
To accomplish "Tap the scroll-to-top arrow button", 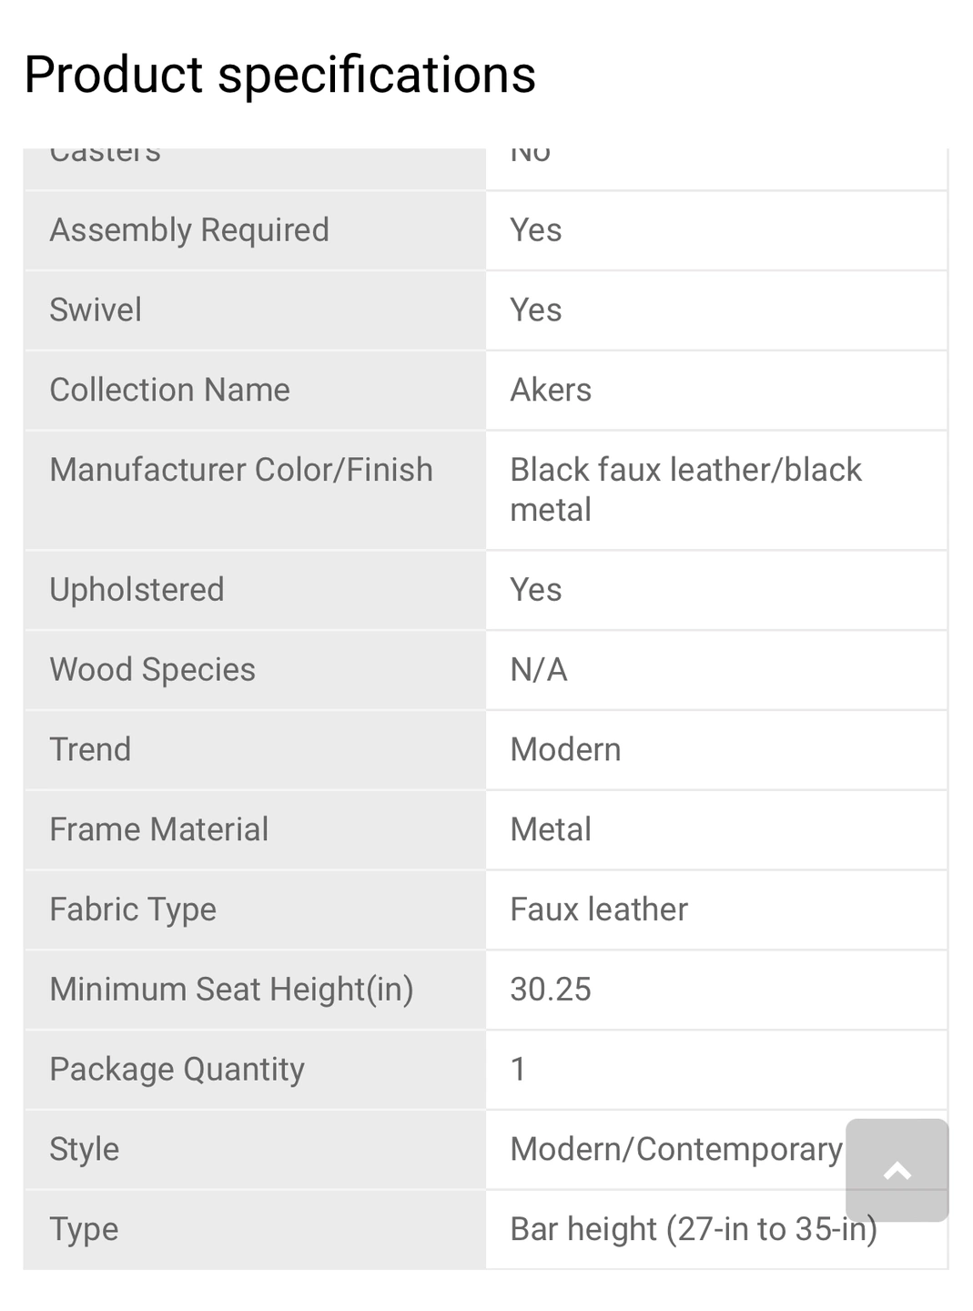I will click(x=897, y=1170).
